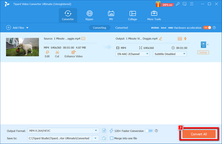
Task: Click Add Files label
Action: (x=18, y=28)
